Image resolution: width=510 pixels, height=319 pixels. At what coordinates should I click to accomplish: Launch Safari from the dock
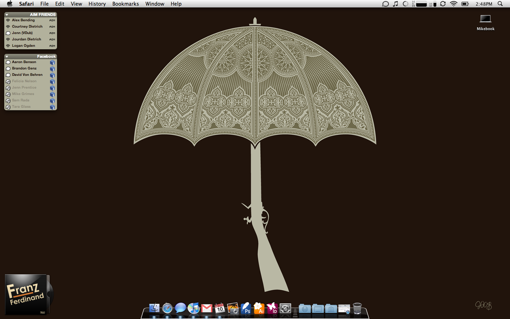pyautogui.click(x=167, y=308)
